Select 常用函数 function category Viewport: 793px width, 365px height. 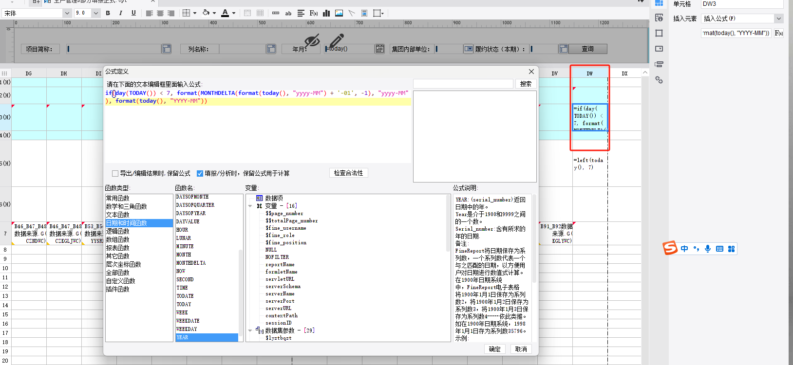[139, 198]
